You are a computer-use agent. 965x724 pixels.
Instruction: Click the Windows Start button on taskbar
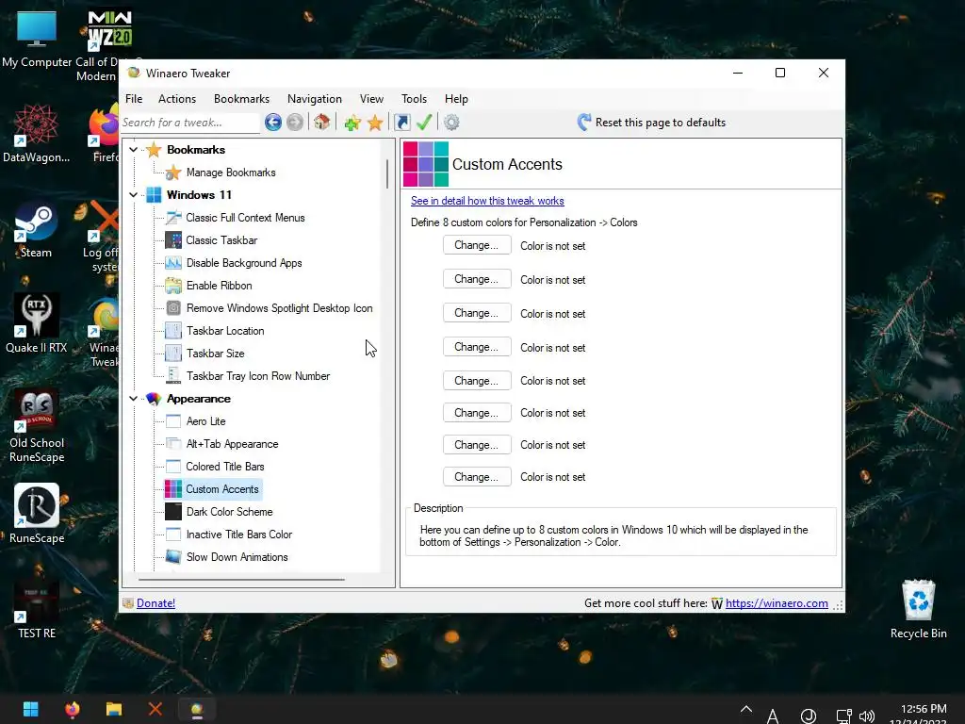point(31,709)
